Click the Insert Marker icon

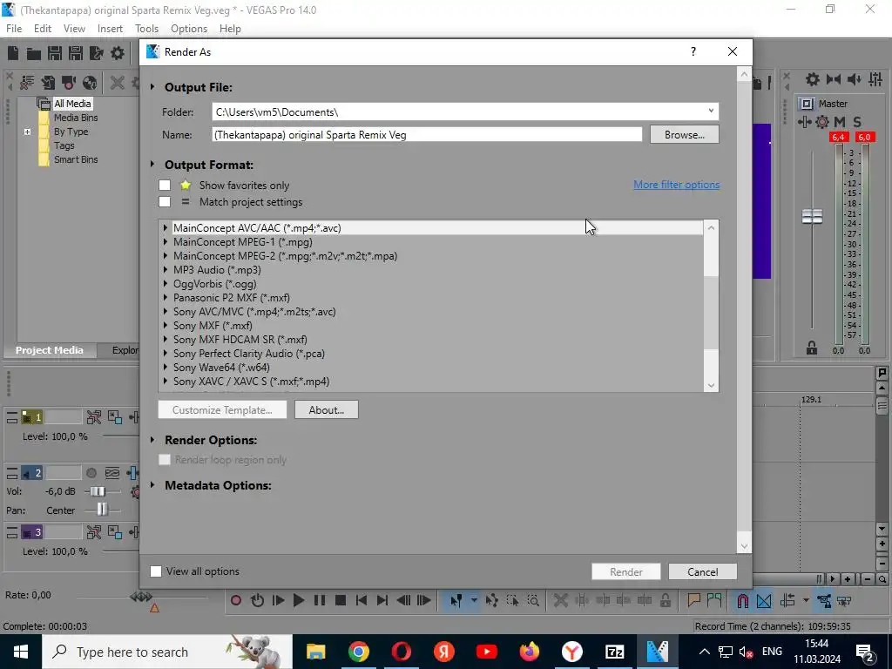tap(693, 600)
